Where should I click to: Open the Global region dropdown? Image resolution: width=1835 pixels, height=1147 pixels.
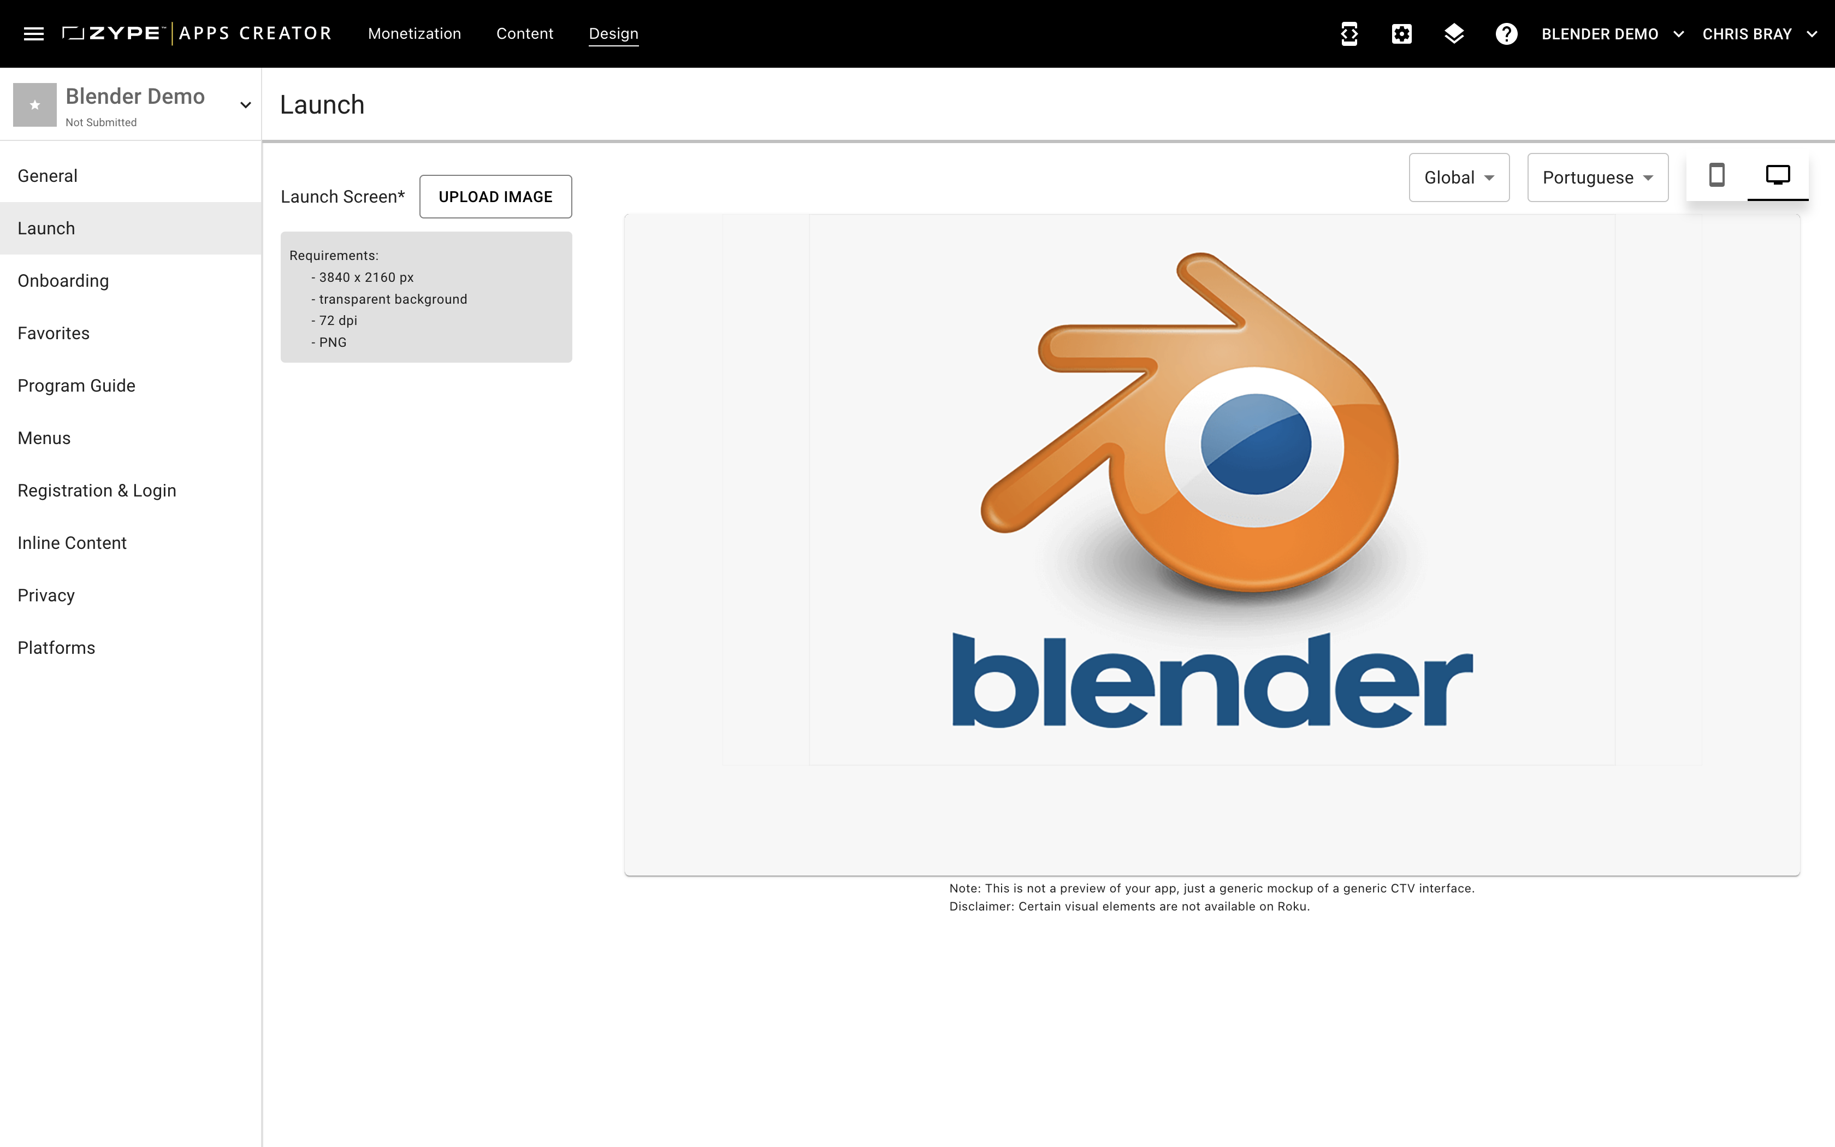pyautogui.click(x=1459, y=178)
